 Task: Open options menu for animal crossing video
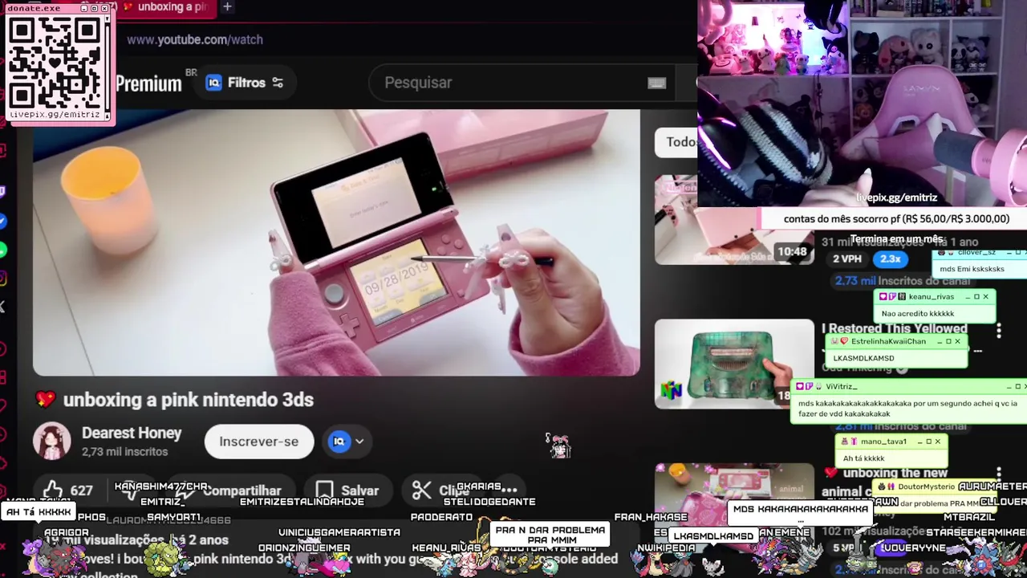click(999, 475)
